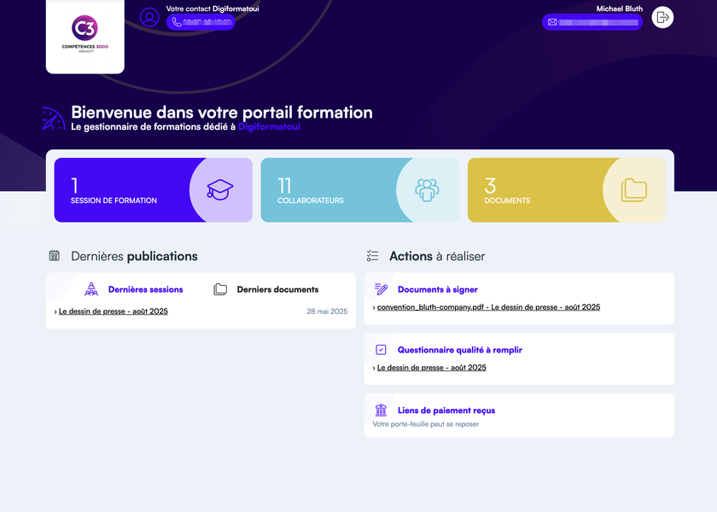Click the Votre contact Digiformatoui label
The image size is (717, 512).
pyautogui.click(x=213, y=9)
